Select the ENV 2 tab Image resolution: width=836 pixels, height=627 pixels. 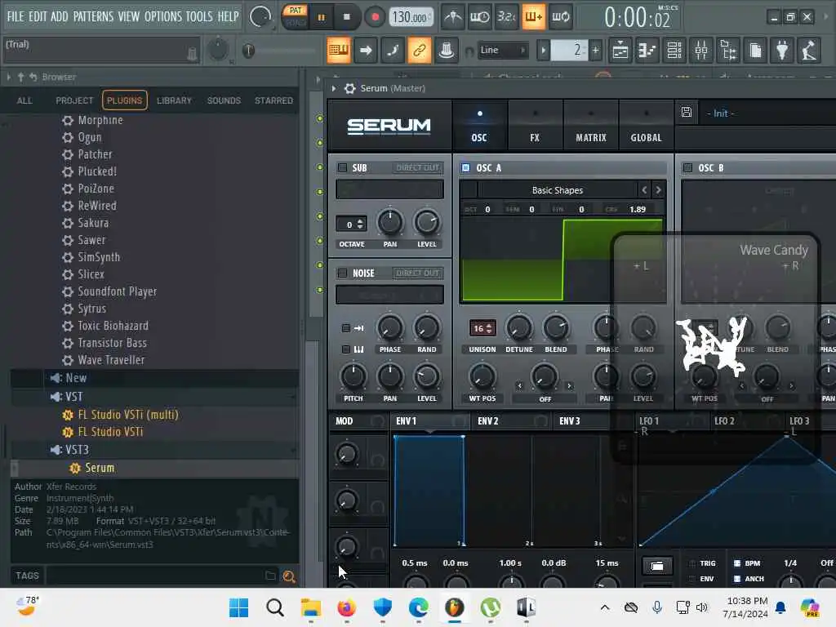coord(488,421)
